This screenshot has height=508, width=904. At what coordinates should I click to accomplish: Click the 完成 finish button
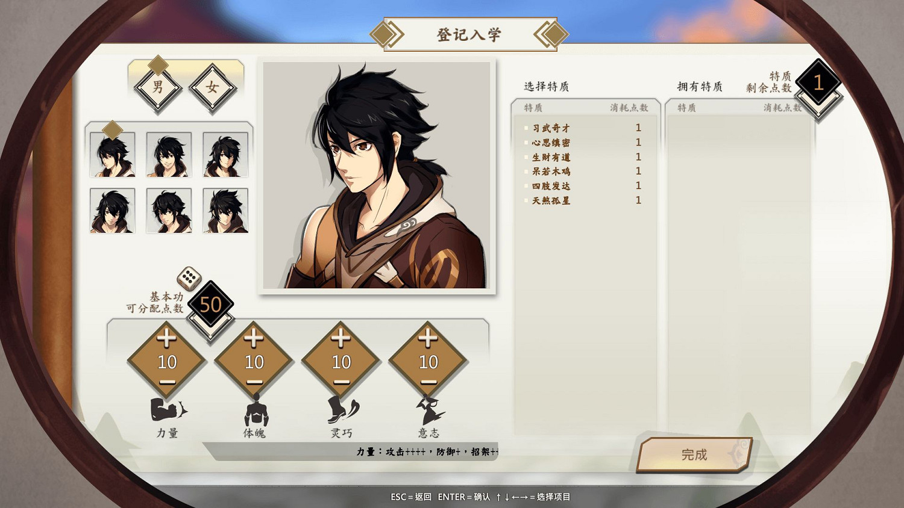click(694, 454)
